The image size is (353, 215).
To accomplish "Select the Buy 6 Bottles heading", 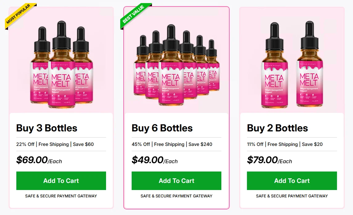I will coord(162,128).
